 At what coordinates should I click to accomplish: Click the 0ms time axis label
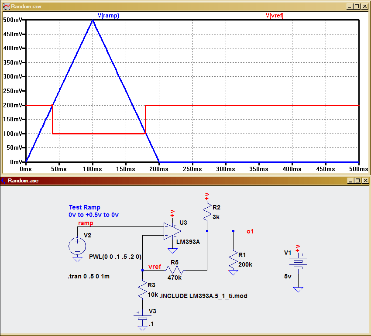click(26, 169)
